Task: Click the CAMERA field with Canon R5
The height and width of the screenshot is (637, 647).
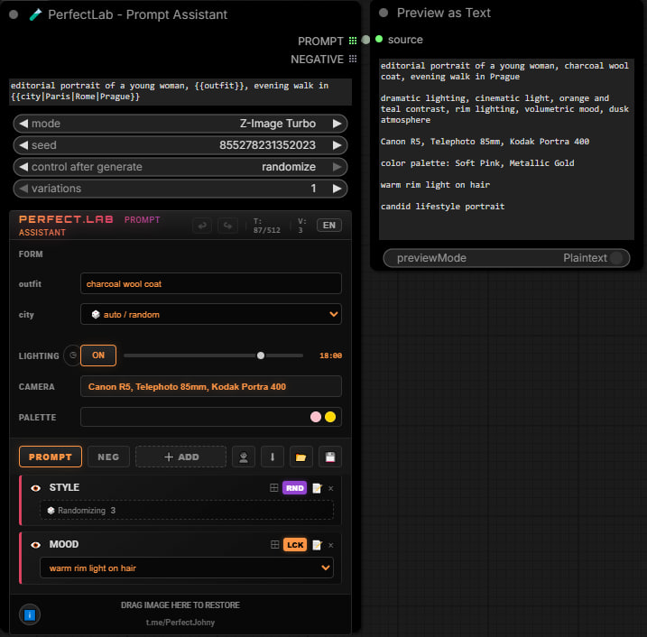Action: (x=211, y=386)
